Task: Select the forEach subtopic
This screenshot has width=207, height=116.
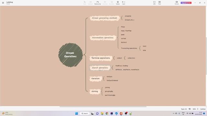Action: tap(109, 77)
